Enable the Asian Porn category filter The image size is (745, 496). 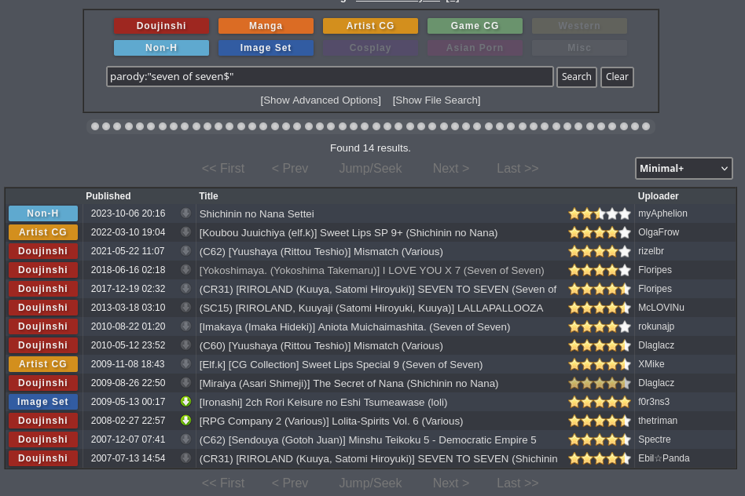[x=475, y=47]
